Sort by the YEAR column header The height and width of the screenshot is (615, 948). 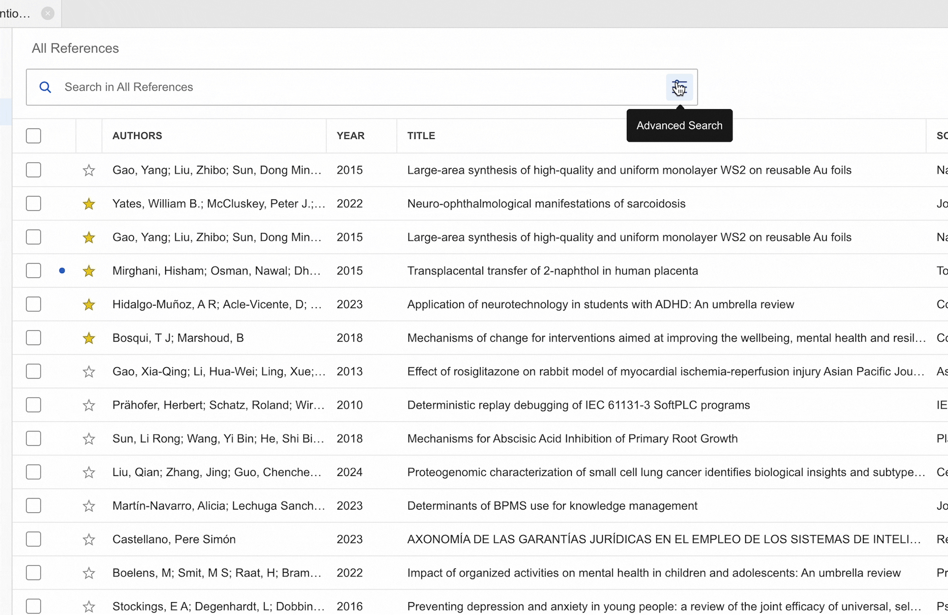[x=350, y=136]
